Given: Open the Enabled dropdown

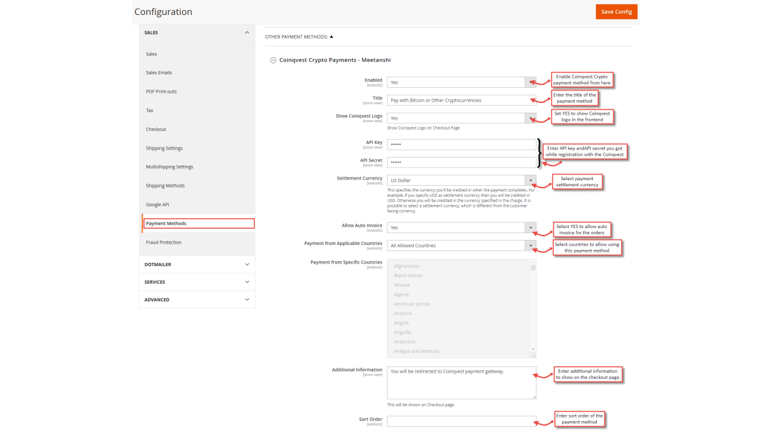Looking at the screenshot, I should (x=530, y=82).
